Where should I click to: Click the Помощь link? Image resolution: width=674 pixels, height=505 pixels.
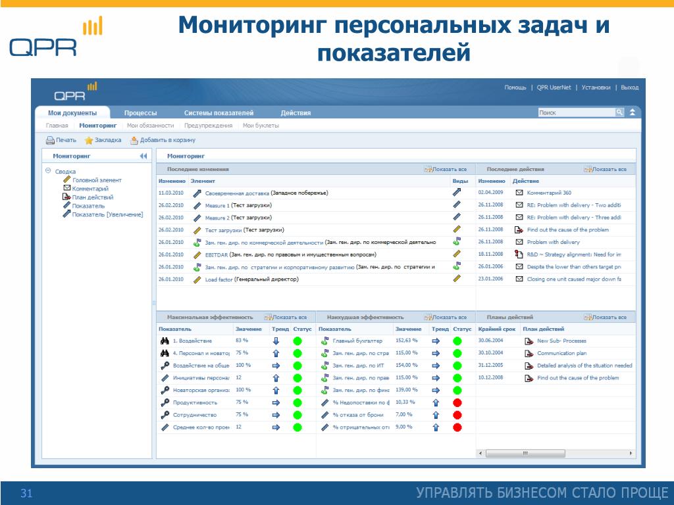pos(515,87)
